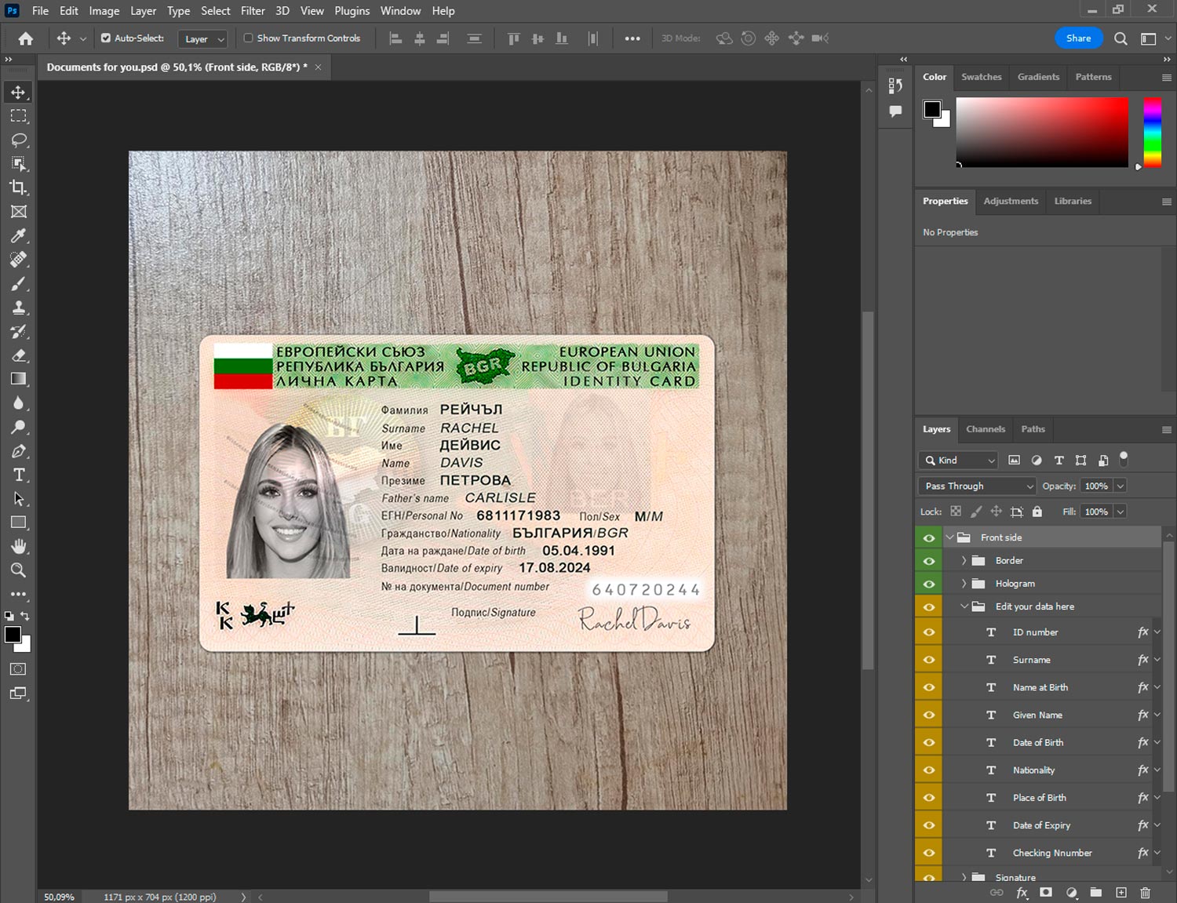Viewport: 1177px width, 903px height.
Task: Uncheck the Auto-Select checkbox
Action: pyautogui.click(x=106, y=38)
